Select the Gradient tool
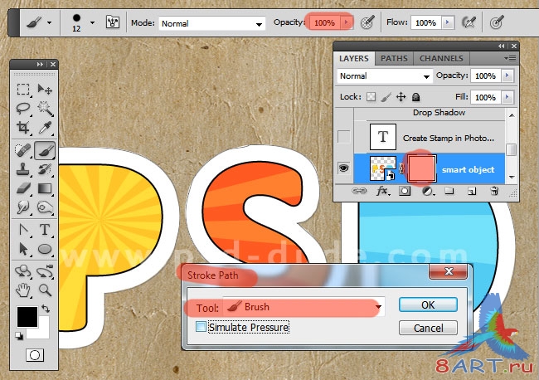Screen dimensions: 539x380 (x=45, y=188)
